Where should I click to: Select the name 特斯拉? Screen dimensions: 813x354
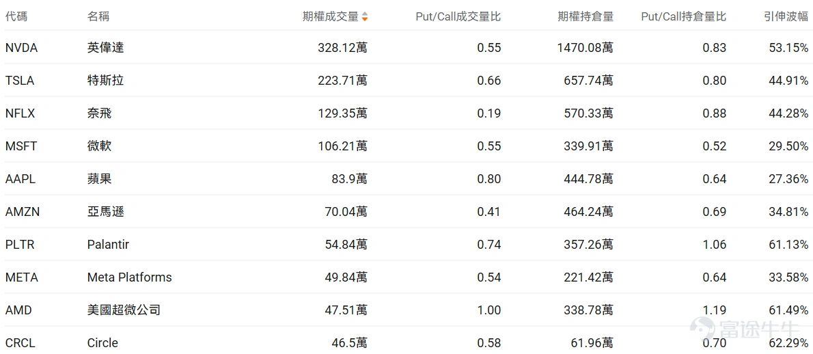click(x=106, y=81)
